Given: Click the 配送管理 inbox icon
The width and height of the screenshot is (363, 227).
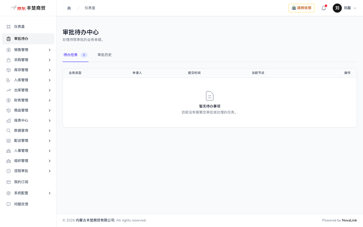Looking at the screenshot, I should click(x=9, y=141).
